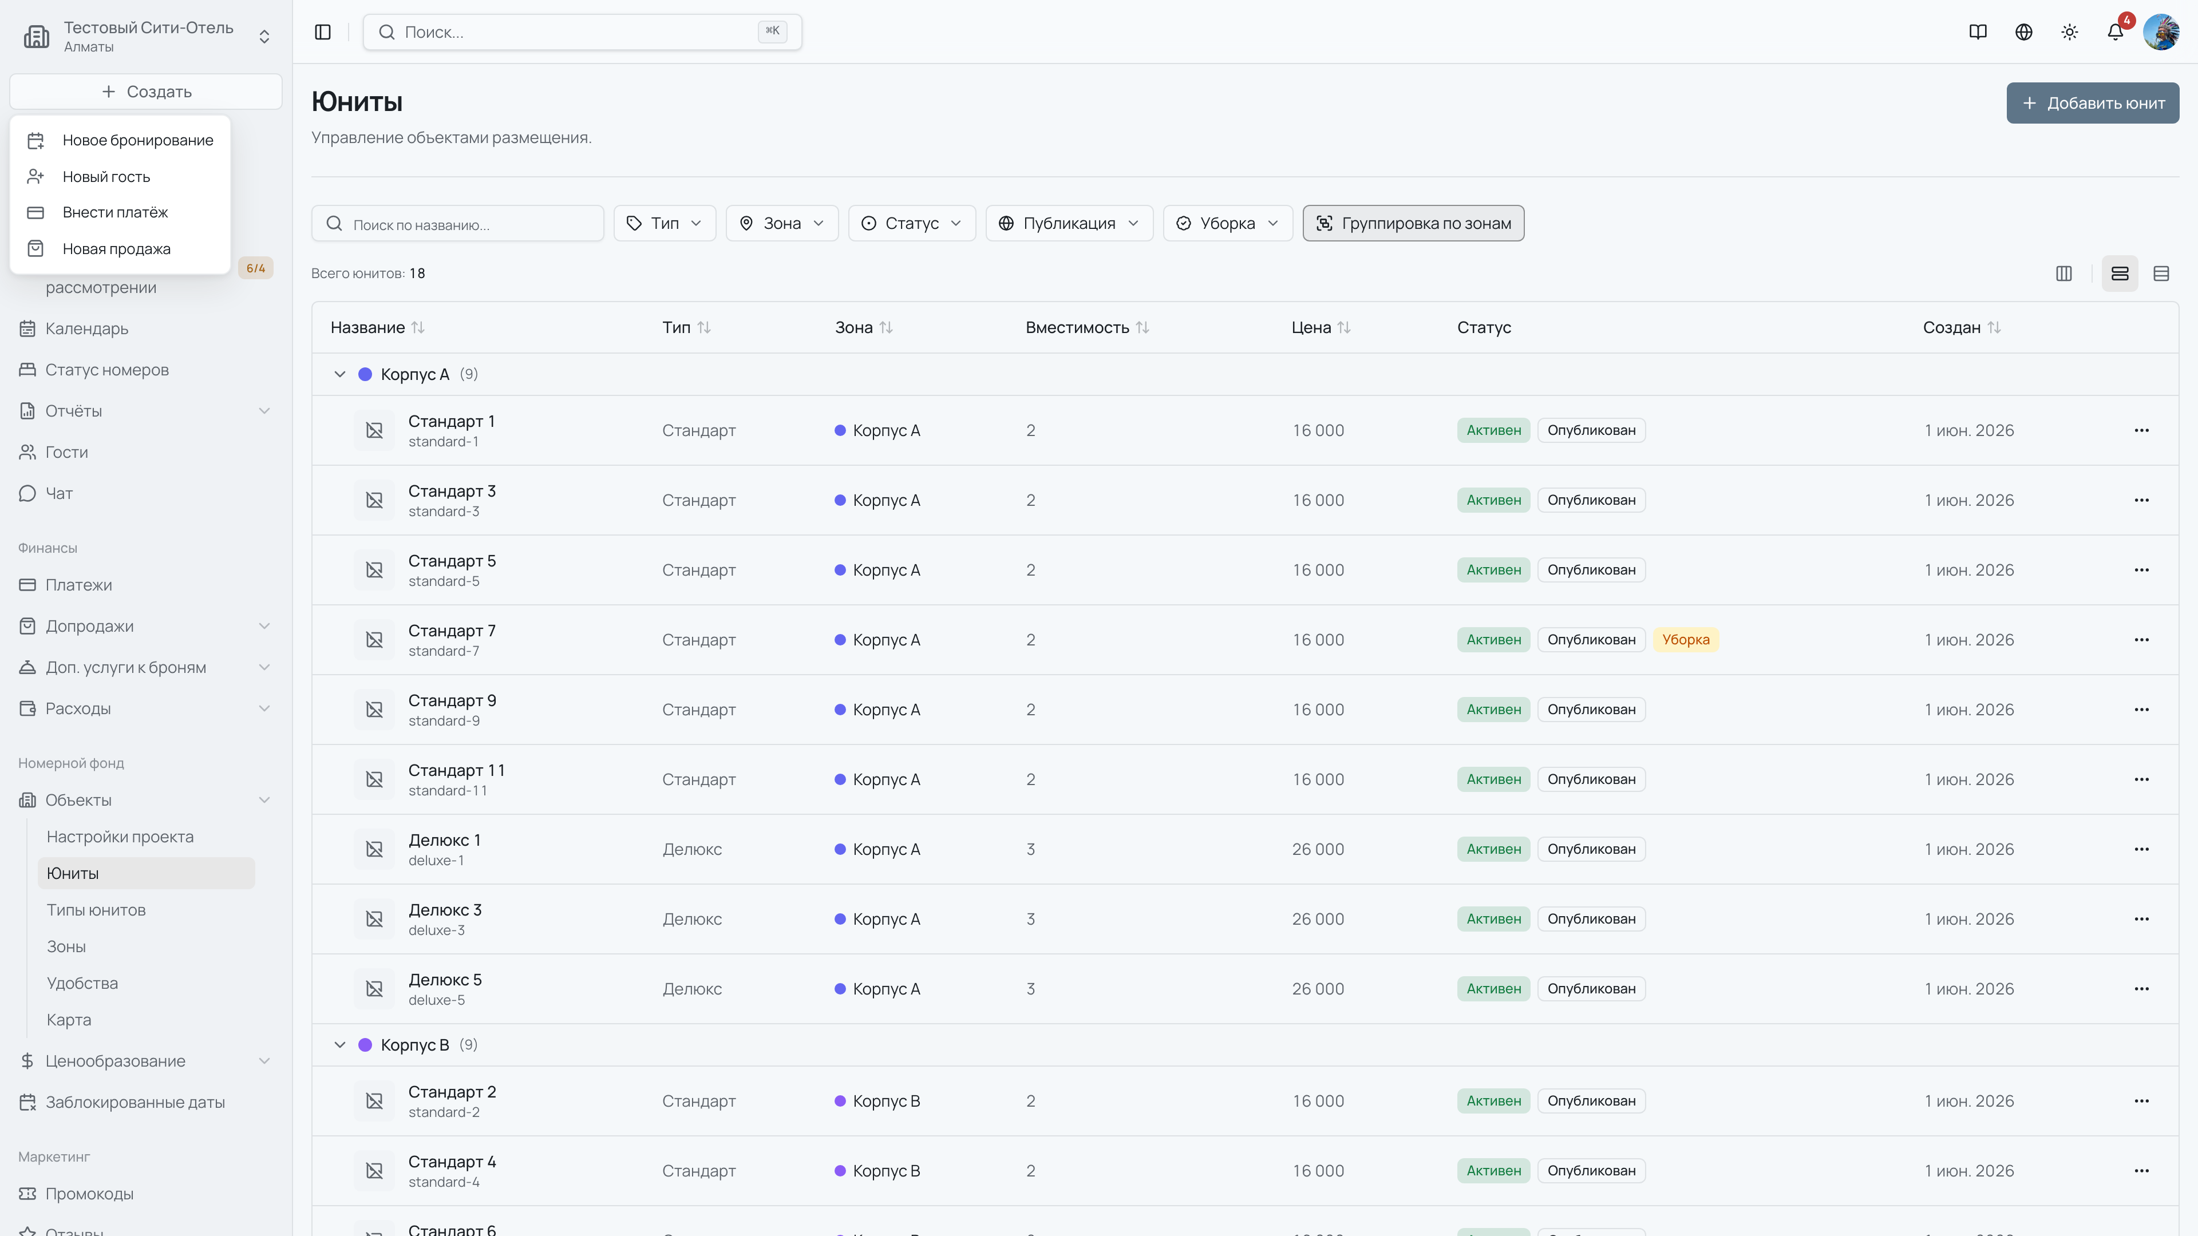Viewport: 2198px width, 1236px height.
Task: Click the Уборка badge on Стандарт 7
Action: tap(1685, 640)
